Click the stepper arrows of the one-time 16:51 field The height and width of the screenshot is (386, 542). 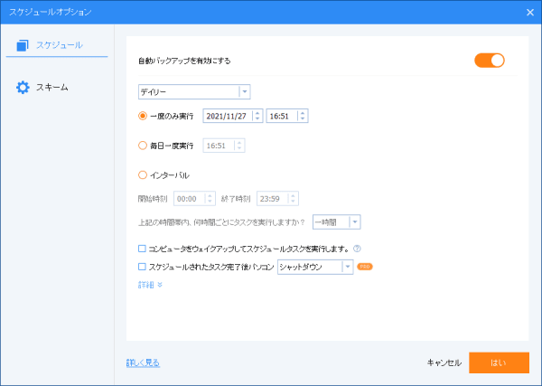(x=303, y=116)
